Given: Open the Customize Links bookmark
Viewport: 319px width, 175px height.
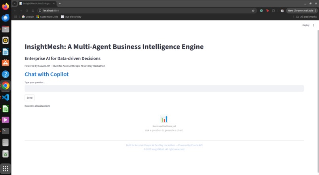Looking at the screenshot, I should pyautogui.click(x=47, y=17).
